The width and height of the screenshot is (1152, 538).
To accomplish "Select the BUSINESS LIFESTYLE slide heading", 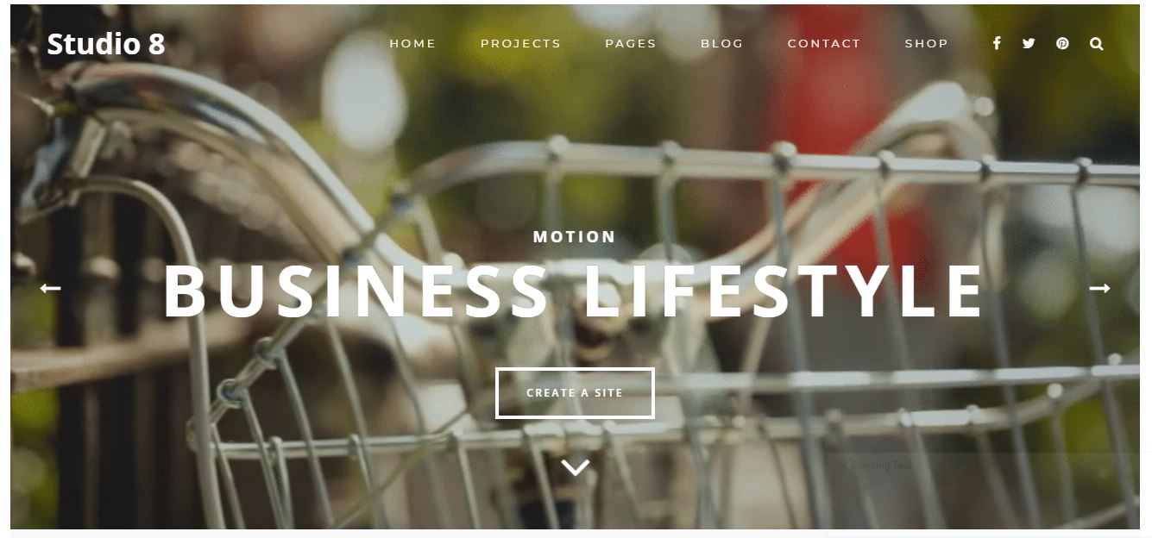I will 573,291.
